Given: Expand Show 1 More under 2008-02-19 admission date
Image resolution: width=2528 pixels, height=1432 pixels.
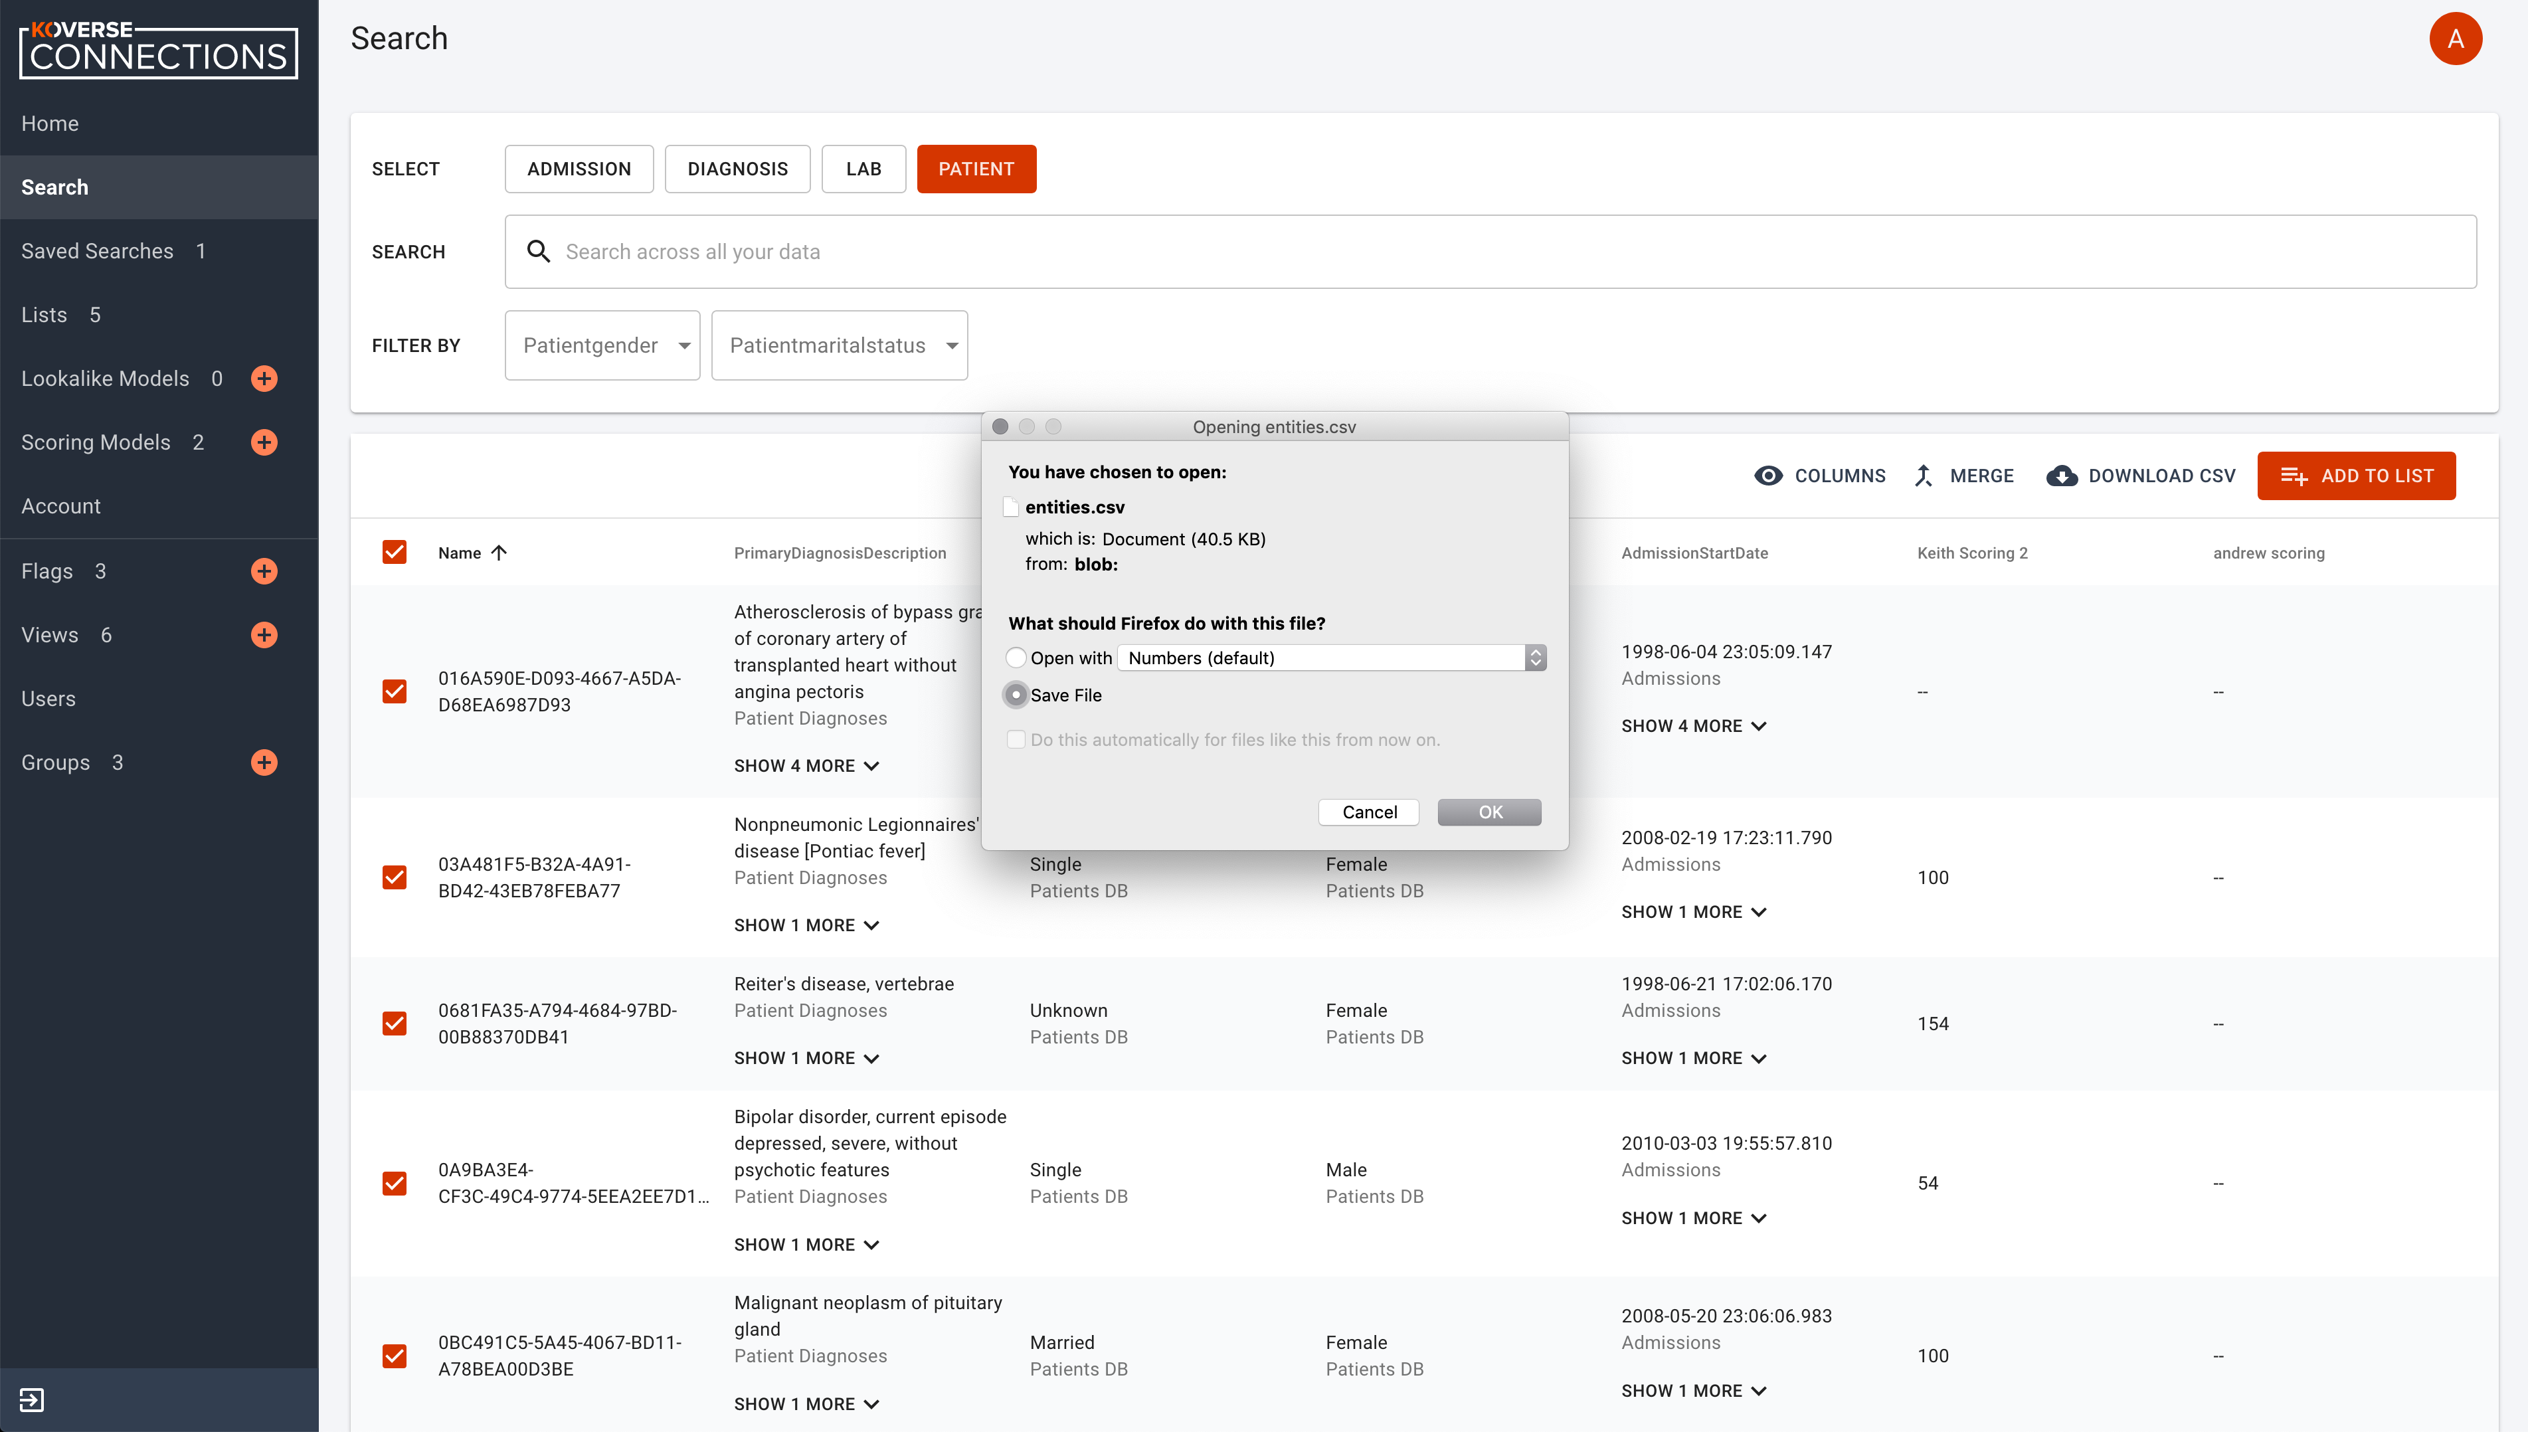Looking at the screenshot, I should pyautogui.click(x=1693, y=912).
